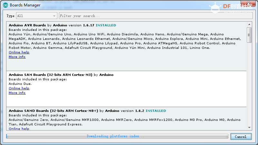Open Online help for Arduino SAMD Boards
This screenshot has height=145, width=258.
point(19,129)
